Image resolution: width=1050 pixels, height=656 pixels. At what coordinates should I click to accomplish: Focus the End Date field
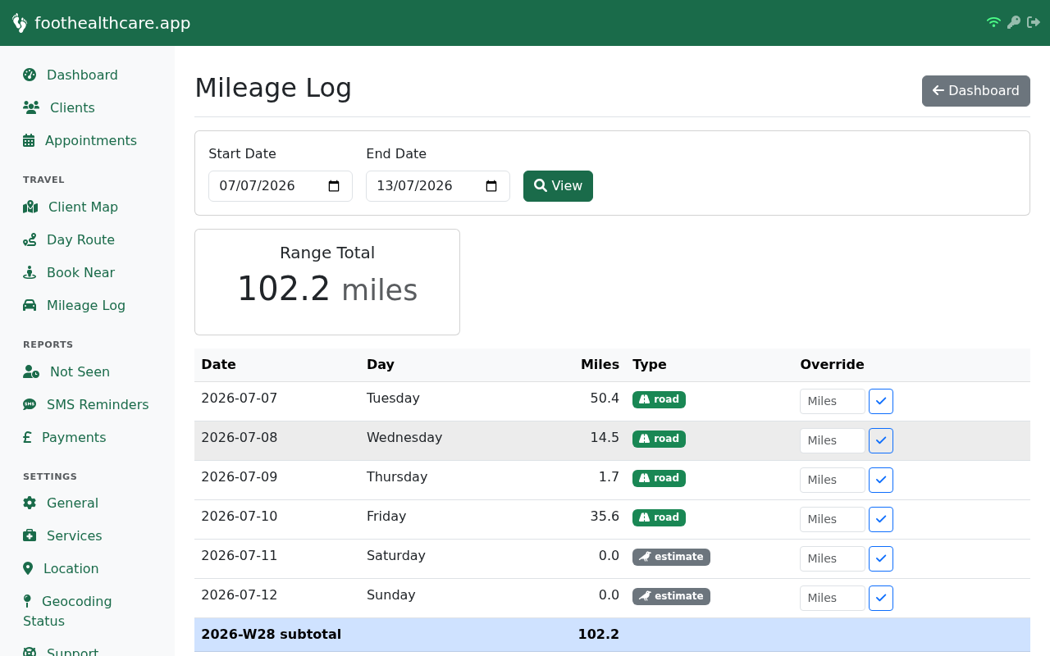click(438, 186)
